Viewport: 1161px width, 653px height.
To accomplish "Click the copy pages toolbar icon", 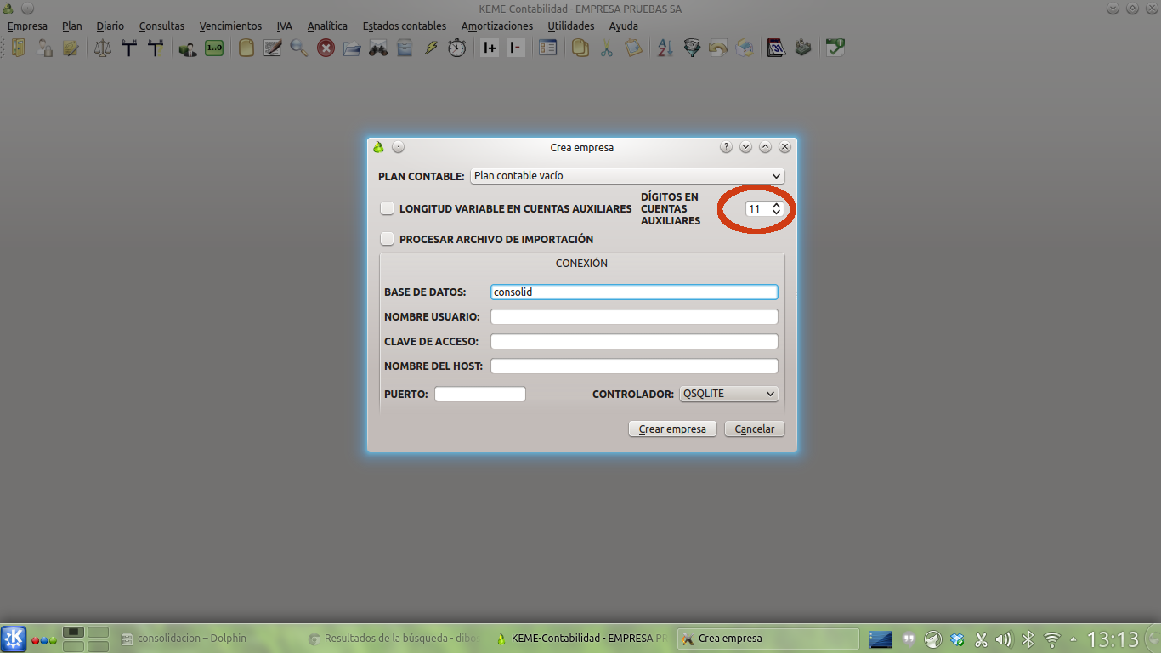I will 580,48.
